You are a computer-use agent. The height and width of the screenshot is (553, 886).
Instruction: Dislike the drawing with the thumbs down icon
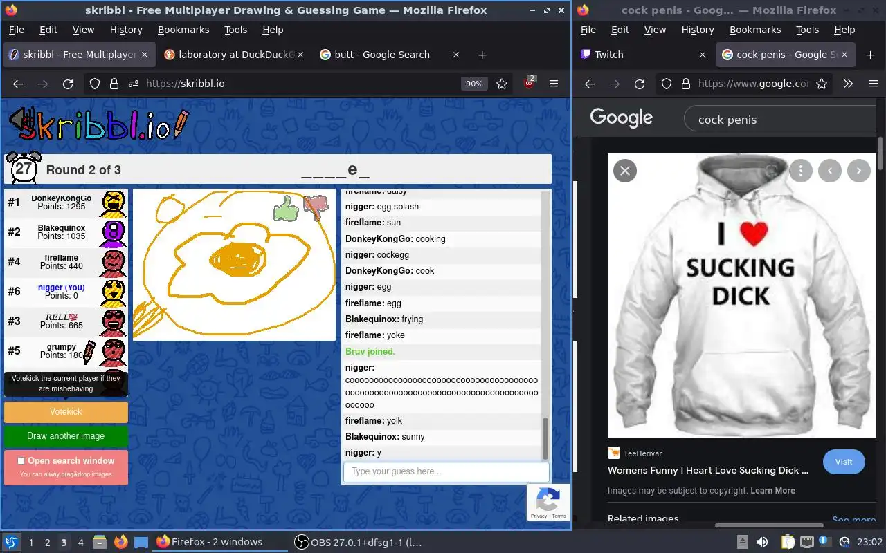click(316, 207)
